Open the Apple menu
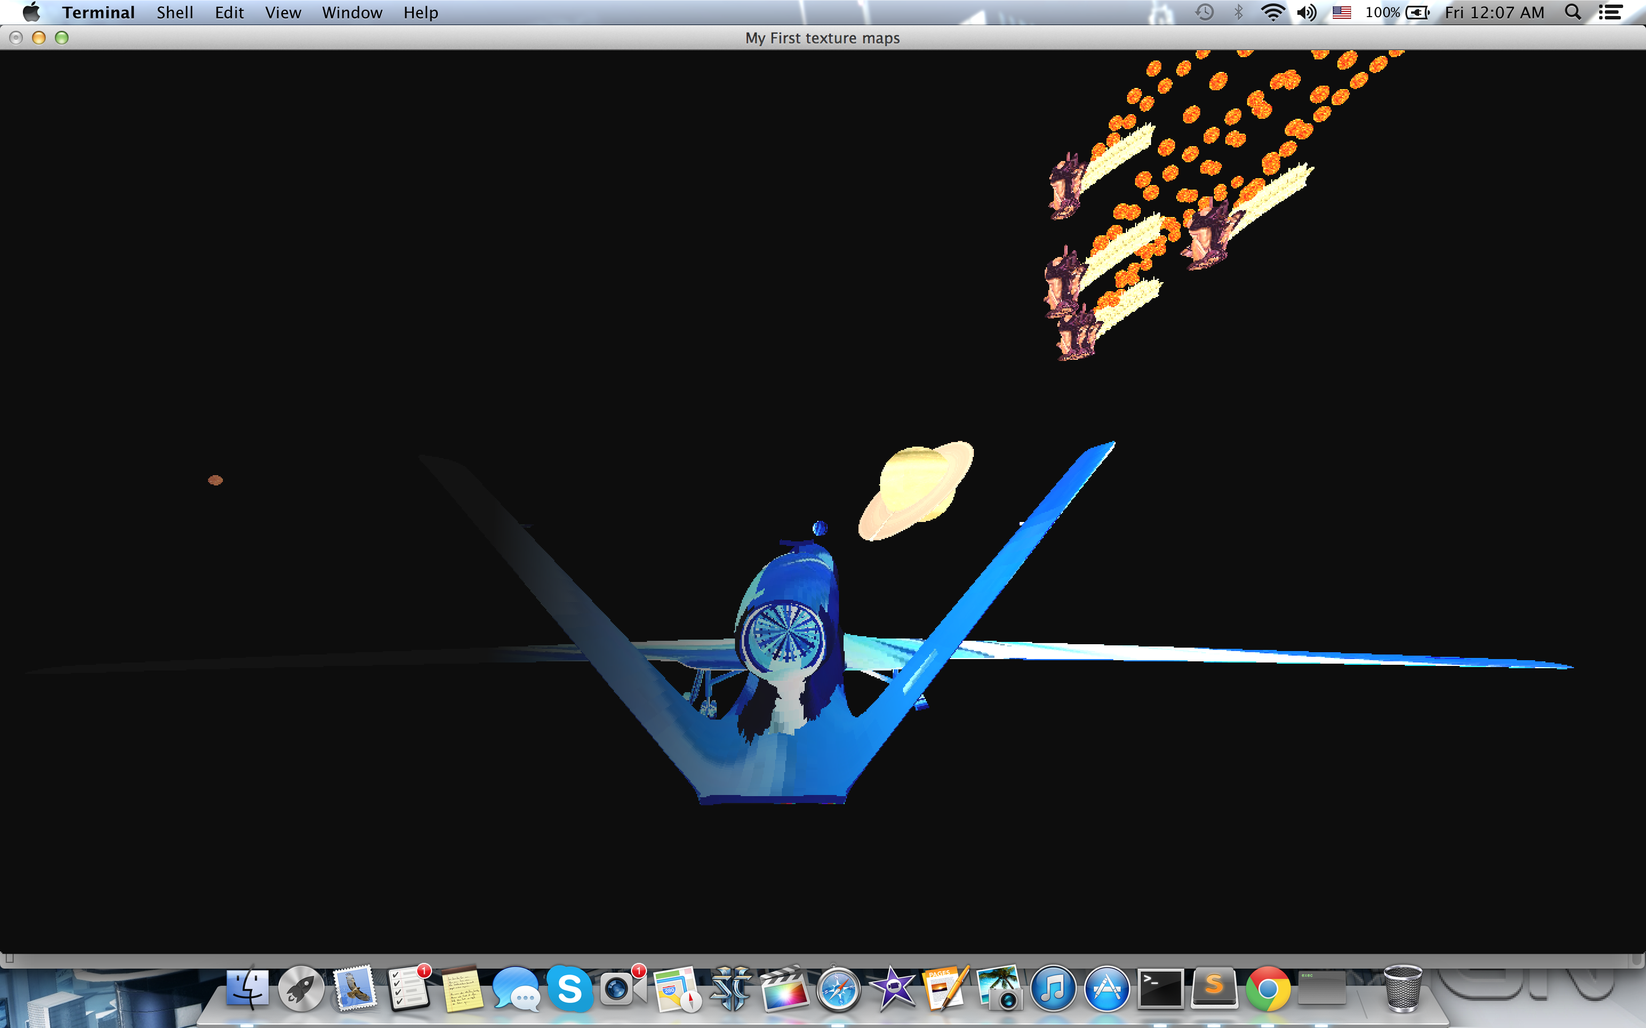 [x=31, y=12]
